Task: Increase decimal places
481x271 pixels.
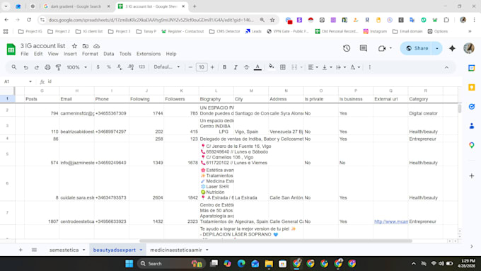Action: [131, 67]
